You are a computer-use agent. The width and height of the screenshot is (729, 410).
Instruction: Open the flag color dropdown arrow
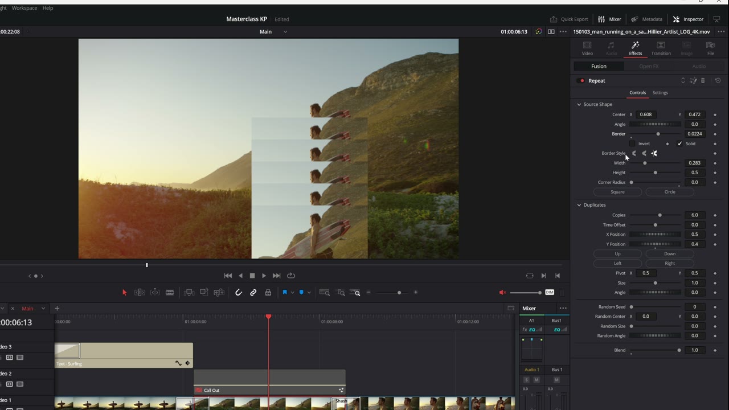[292, 292]
